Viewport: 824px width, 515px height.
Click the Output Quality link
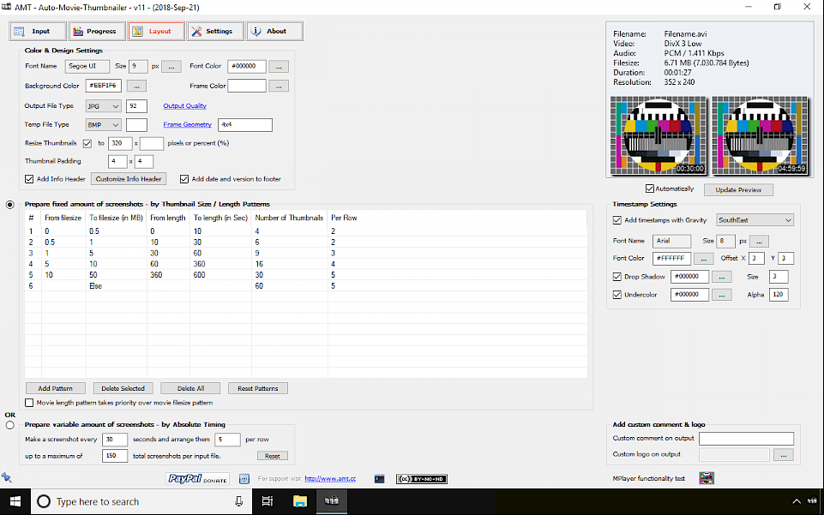(x=184, y=106)
